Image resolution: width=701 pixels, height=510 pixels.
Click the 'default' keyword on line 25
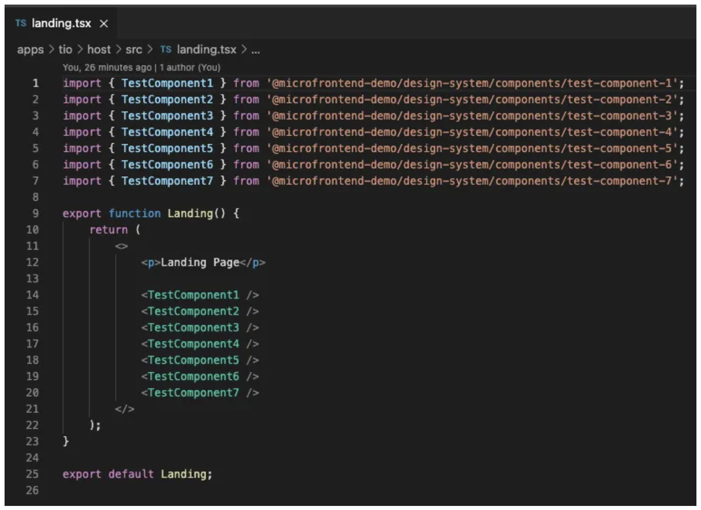131,474
